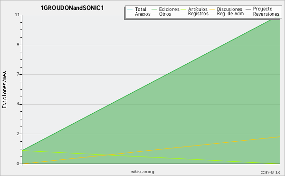The height and width of the screenshot is (176, 285).
Task: Click the CC BY-SA 3.0 license text
Action: (270, 173)
